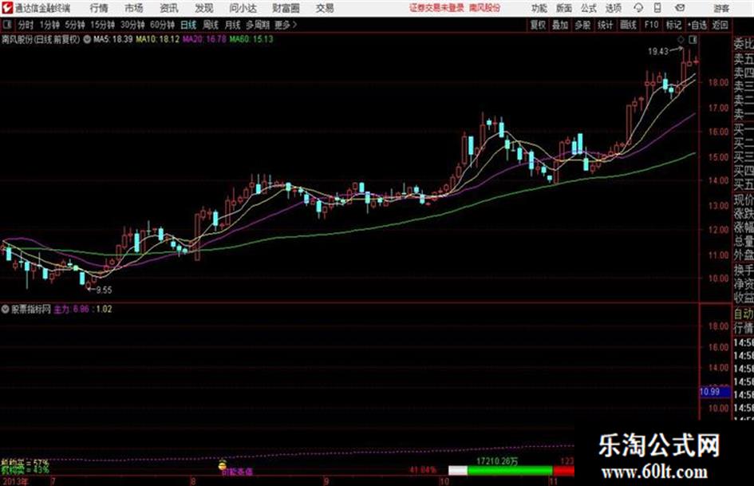Open the 资讯 menu
This screenshot has width=754, height=486.
pyautogui.click(x=169, y=8)
